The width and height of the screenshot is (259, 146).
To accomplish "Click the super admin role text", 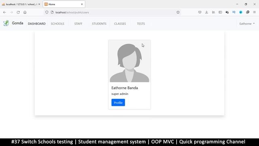I will click(x=120, y=94).
